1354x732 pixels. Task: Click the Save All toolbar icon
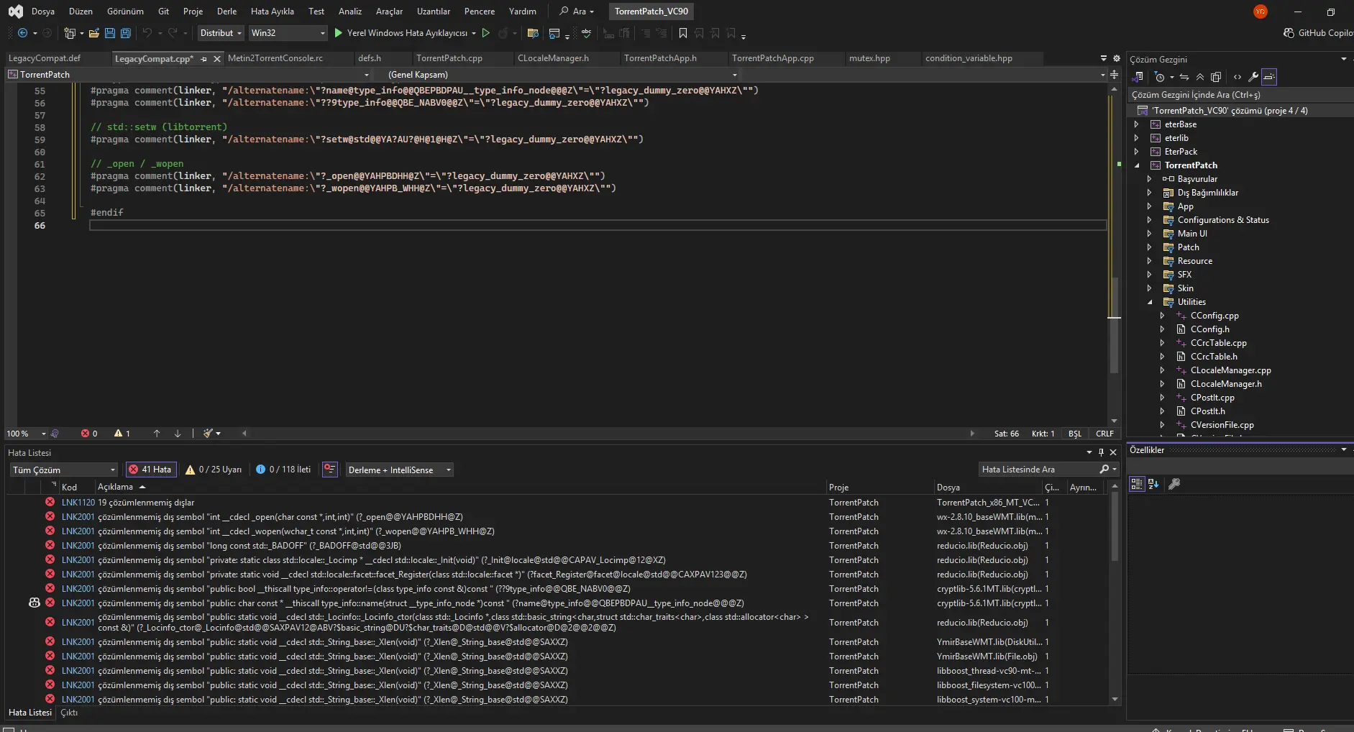pyautogui.click(x=126, y=33)
